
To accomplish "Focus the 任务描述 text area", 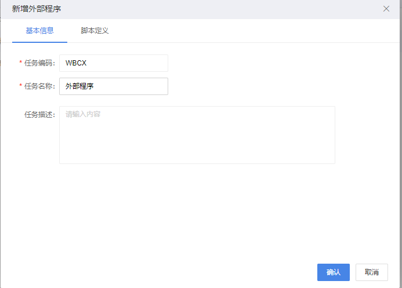I will click(x=197, y=135).
